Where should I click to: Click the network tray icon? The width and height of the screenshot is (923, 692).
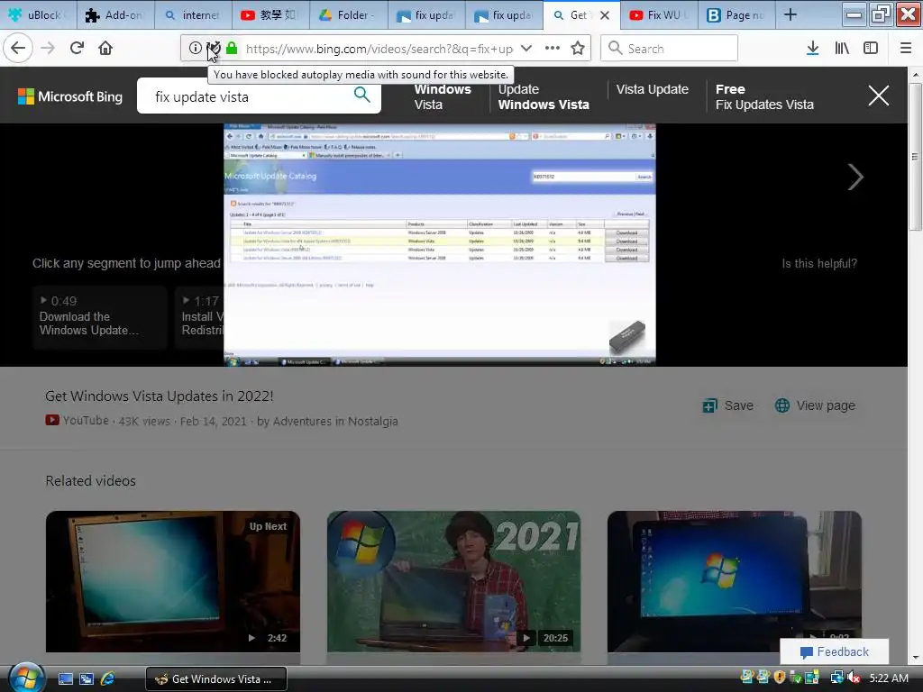click(x=836, y=678)
